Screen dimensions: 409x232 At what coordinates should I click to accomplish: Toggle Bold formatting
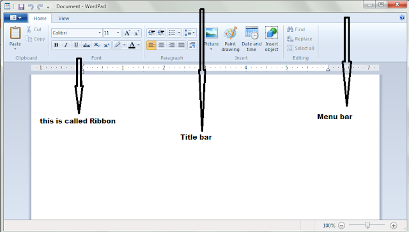point(56,45)
